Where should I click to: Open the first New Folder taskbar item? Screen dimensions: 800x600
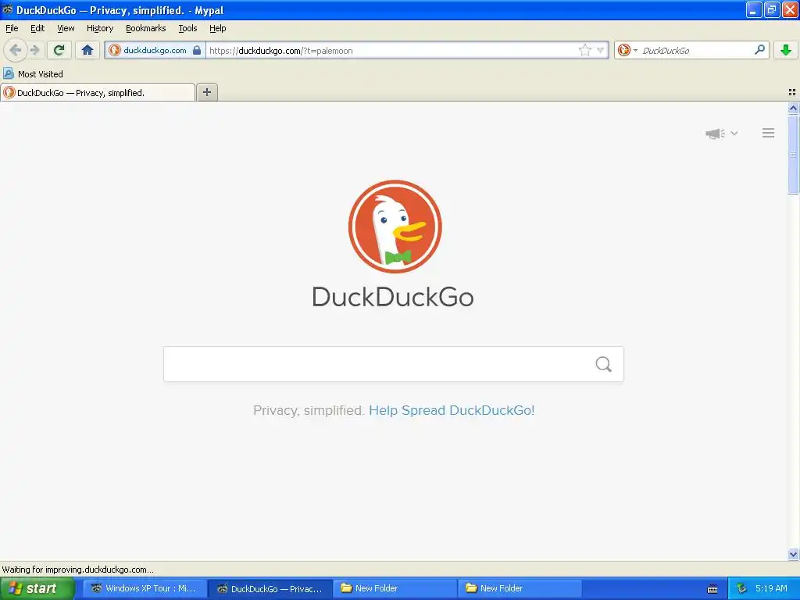click(395, 588)
